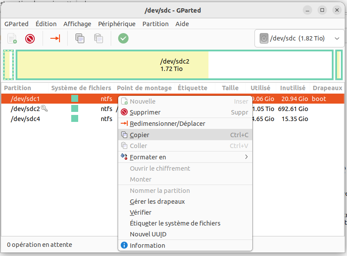Choose Redimensionner/Déplacer in the context menu
The width and height of the screenshot is (347, 256).
click(185, 124)
